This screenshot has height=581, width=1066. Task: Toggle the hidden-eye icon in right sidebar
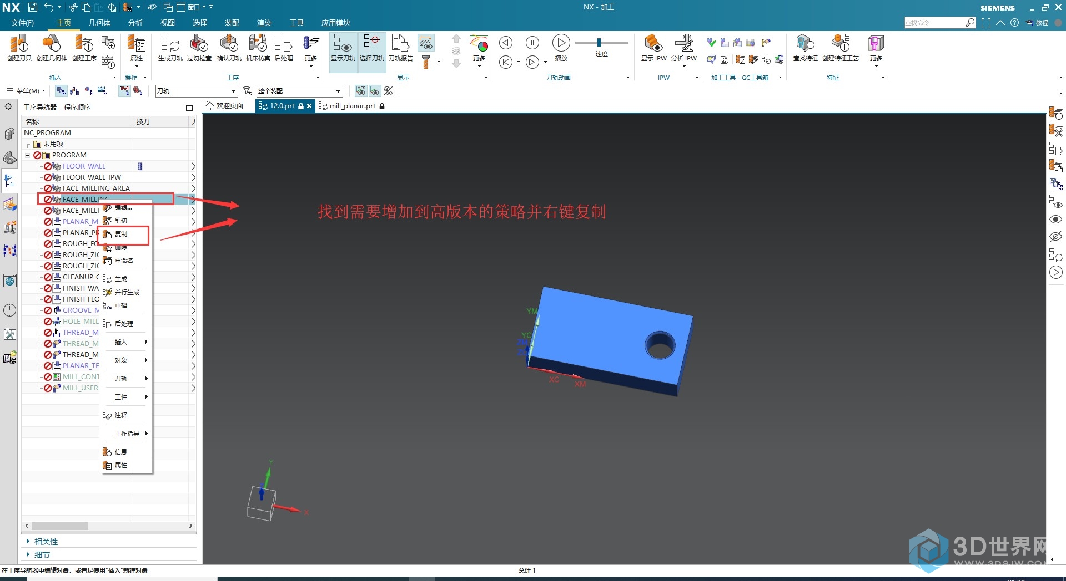click(x=1055, y=237)
